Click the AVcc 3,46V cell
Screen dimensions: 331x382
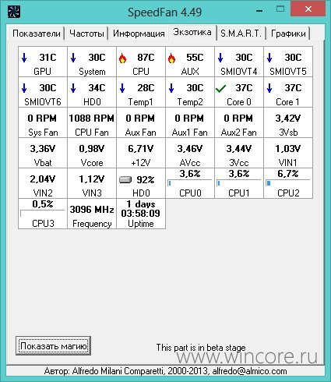pos(190,153)
